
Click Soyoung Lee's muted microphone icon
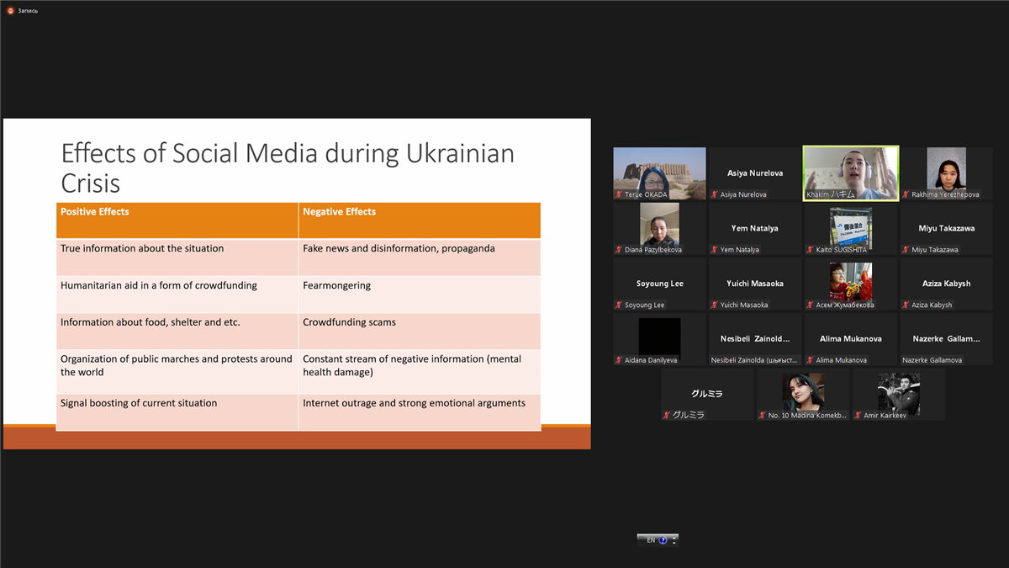619,305
